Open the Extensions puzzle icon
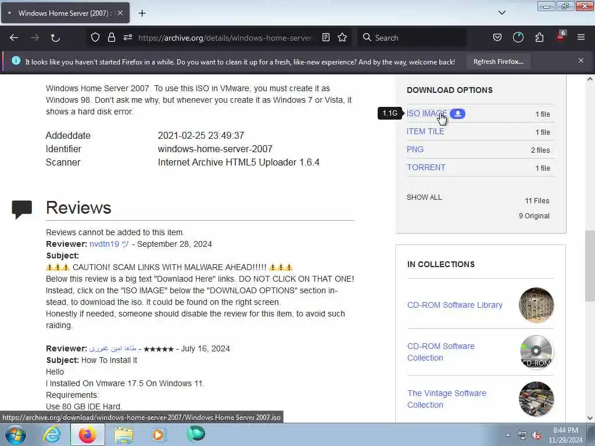The width and height of the screenshot is (595, 446). click(539, 37)
